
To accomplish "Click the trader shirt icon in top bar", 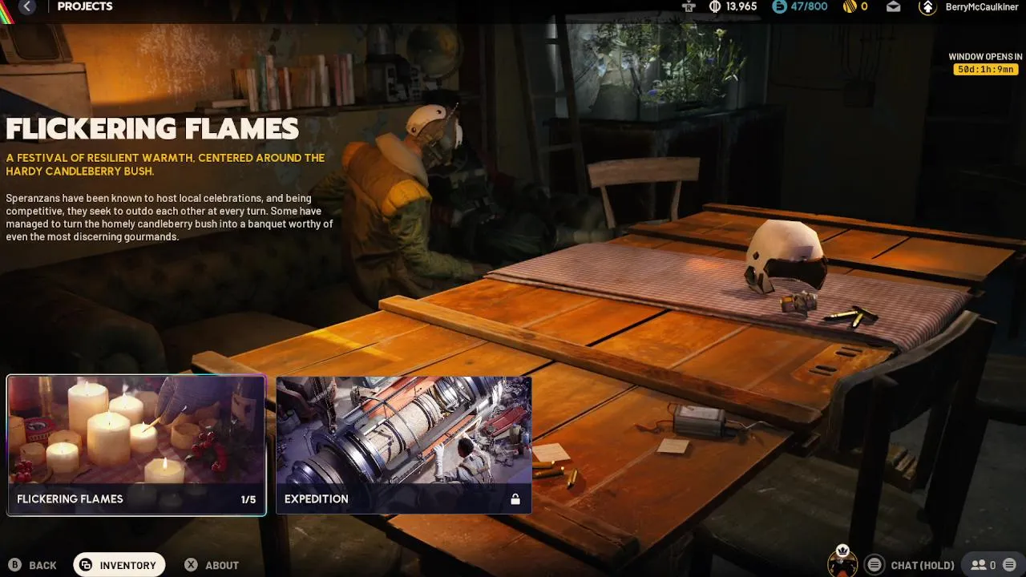I will tap(689, 6).
